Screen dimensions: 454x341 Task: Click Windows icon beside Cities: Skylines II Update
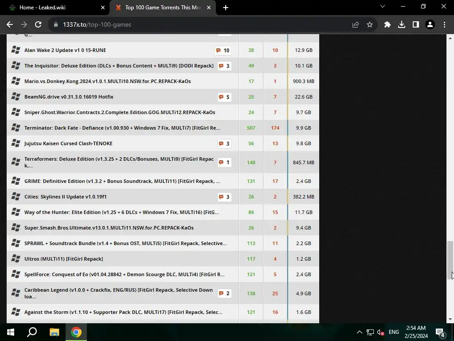pyautogui.click(x=16, y=197)
